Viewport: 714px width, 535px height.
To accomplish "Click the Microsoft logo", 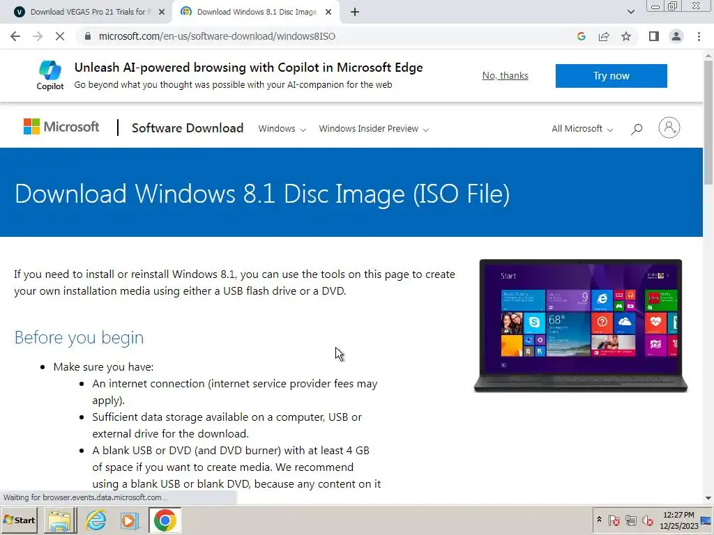I will click(61, 127).
